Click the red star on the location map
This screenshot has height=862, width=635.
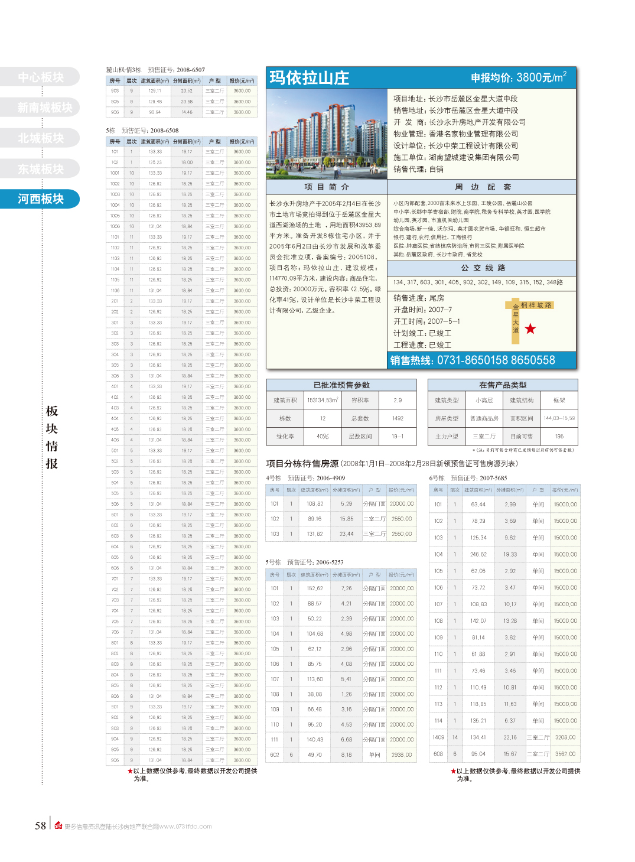[530, 329]
